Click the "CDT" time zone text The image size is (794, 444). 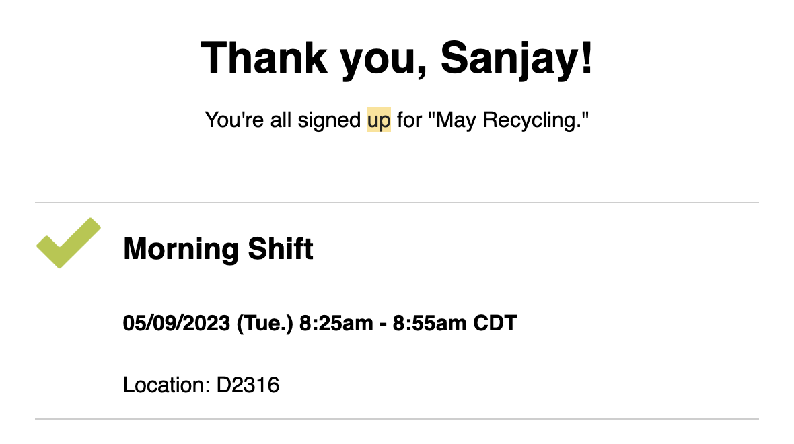tap(495, 324)
